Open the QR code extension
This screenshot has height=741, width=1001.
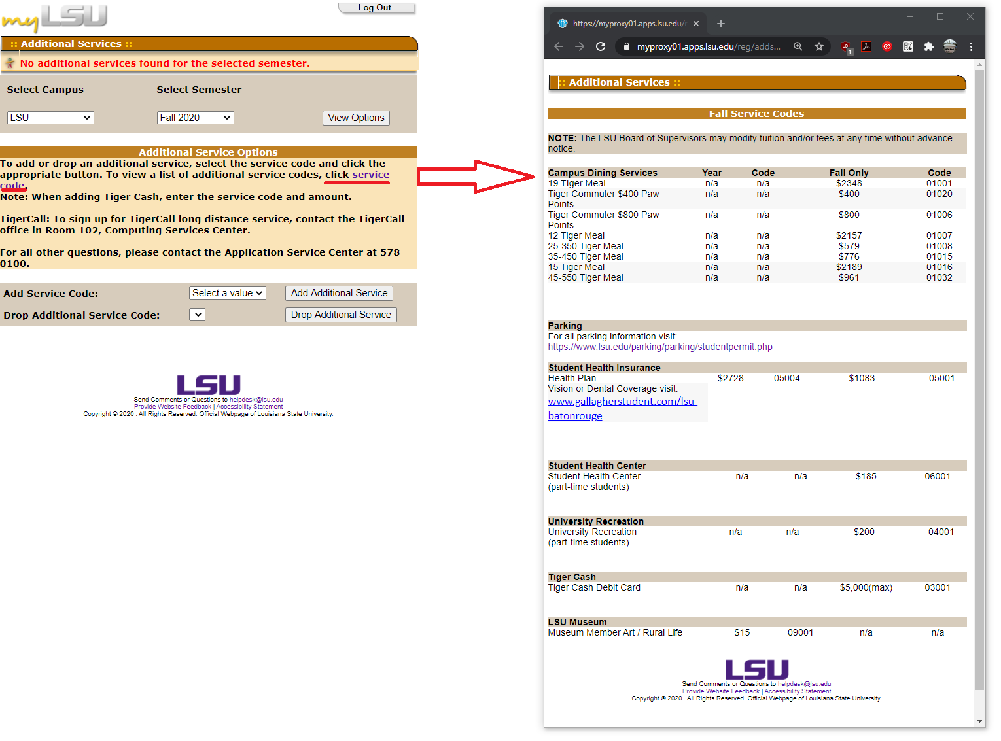(x=908, y=46)
